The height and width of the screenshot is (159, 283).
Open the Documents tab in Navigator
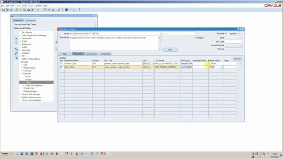click(31, 21)
